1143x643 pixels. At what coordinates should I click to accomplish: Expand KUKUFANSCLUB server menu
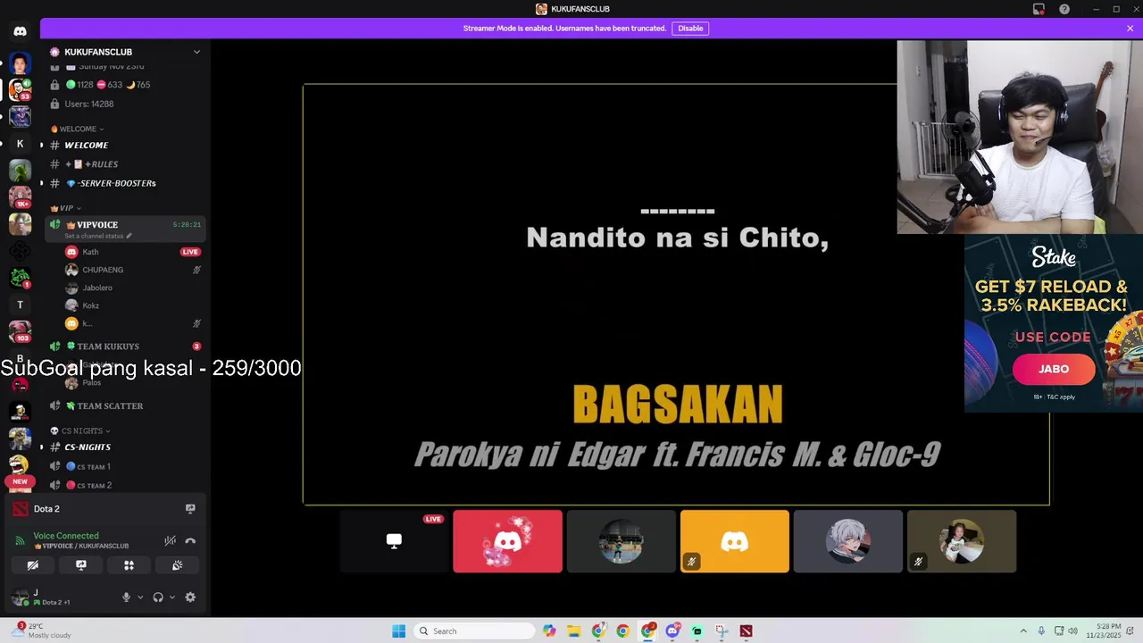pos(196,52)
